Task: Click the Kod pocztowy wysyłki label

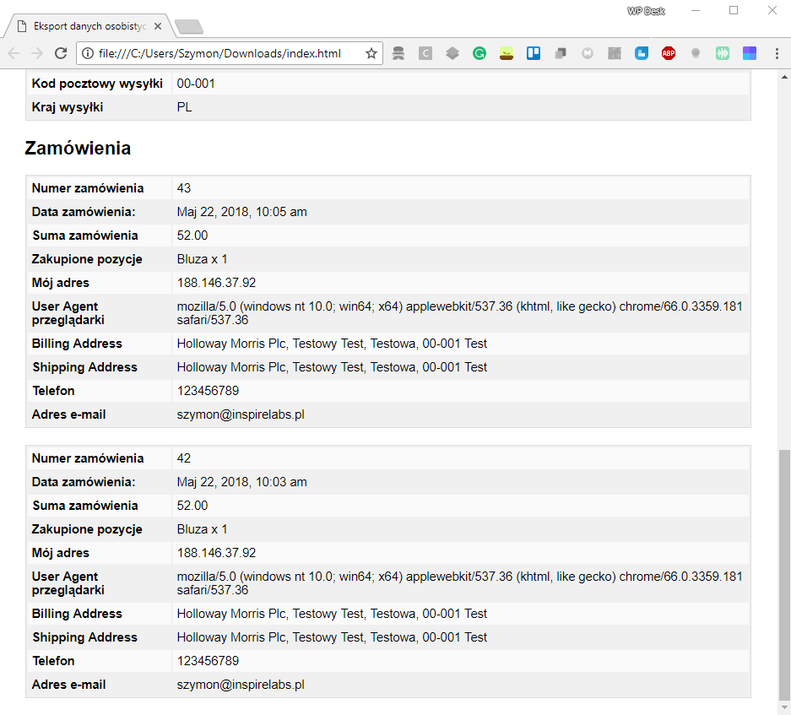Action: tap(97, 84)
